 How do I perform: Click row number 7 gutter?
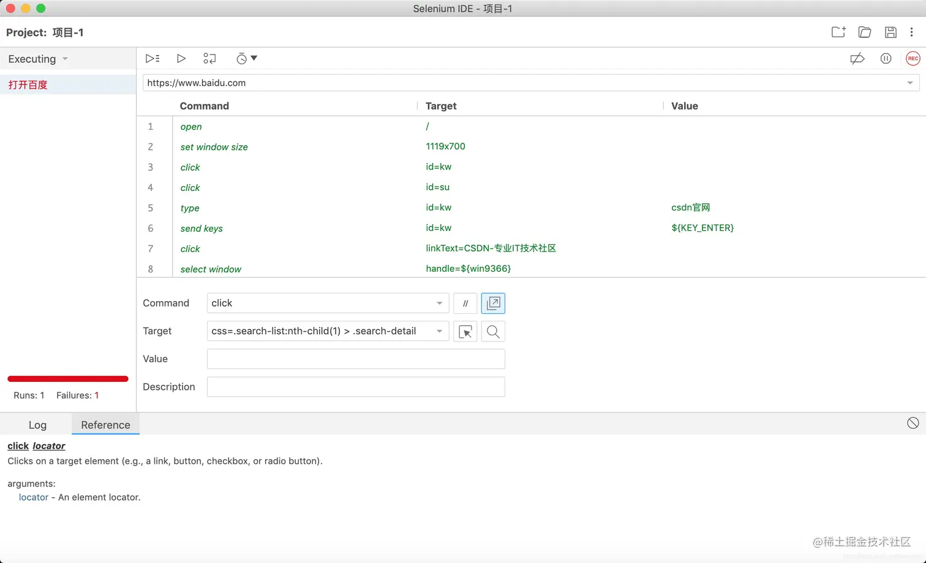pyautogui.click(x=151, y=248)
